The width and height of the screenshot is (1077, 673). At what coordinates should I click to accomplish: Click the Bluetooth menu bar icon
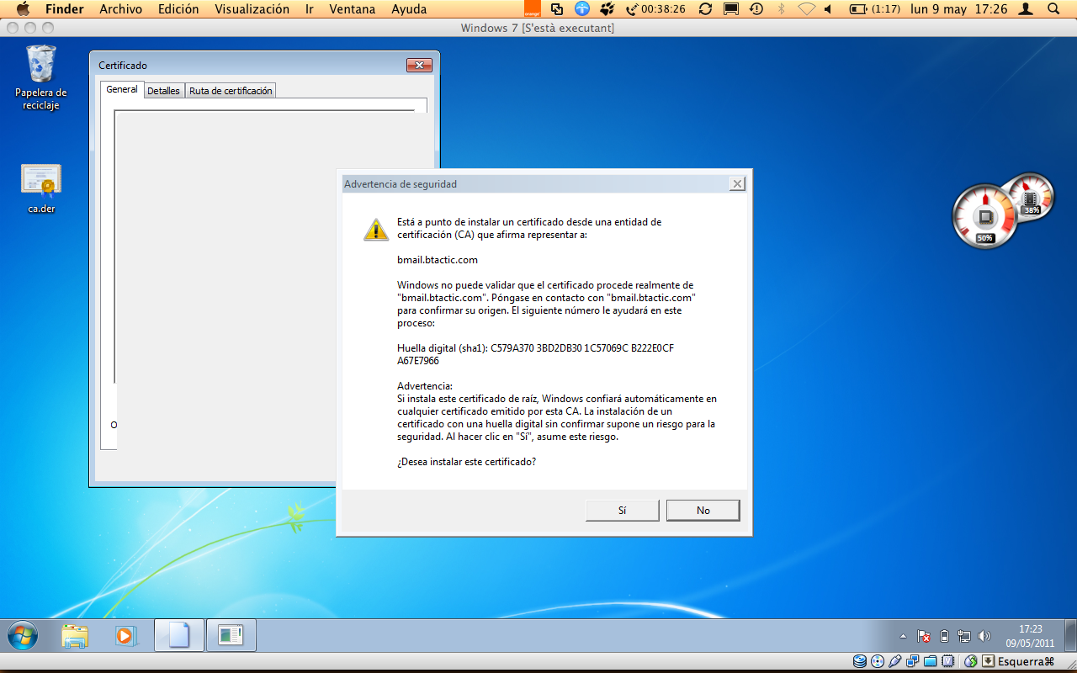pyautogui.click(x=781, y=9)
